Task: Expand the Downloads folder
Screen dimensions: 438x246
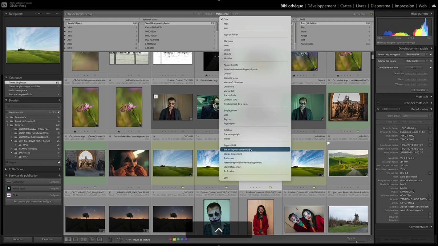Action: [7, 117]
